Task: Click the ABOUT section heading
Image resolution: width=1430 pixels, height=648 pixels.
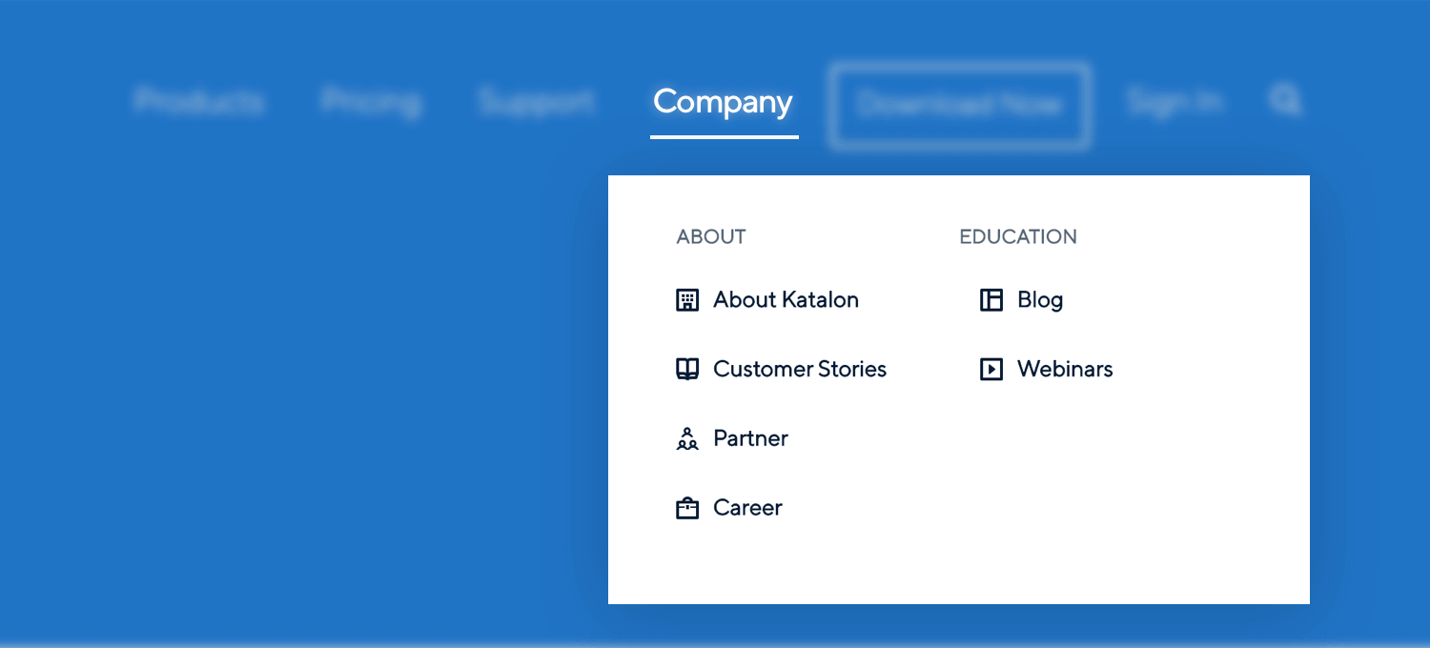Action: click(x=711, y=237)
